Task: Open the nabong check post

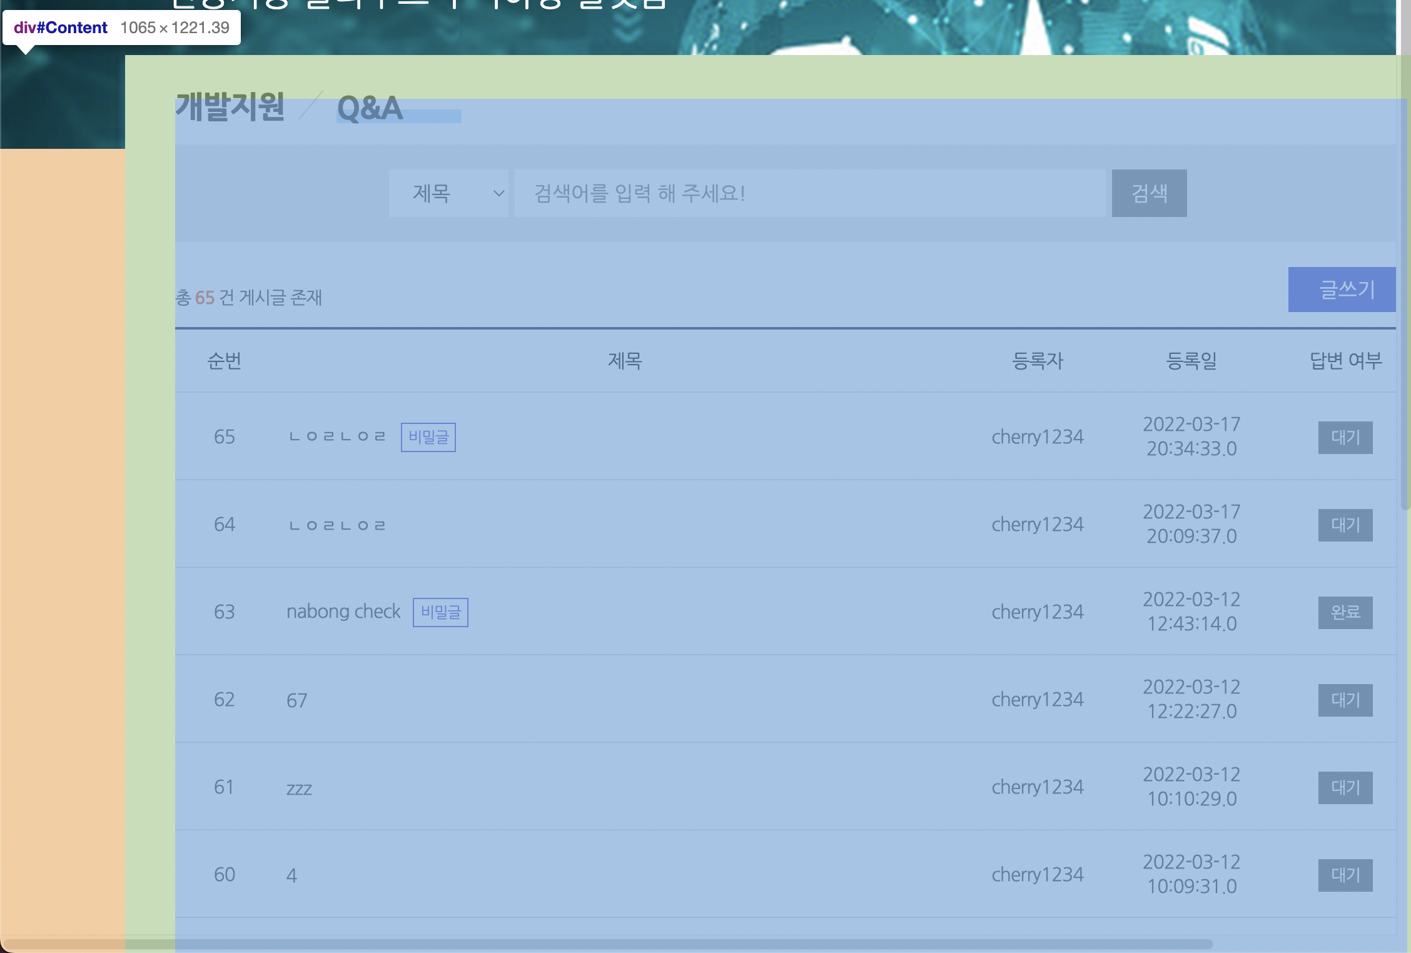Action: (x=343, y=612)
